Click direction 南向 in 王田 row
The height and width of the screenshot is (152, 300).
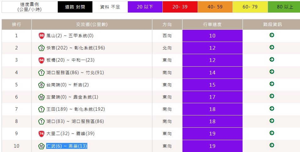(x=167, y=109)
